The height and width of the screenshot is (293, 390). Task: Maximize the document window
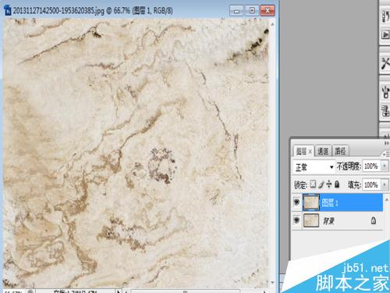(x=252, y=11)
